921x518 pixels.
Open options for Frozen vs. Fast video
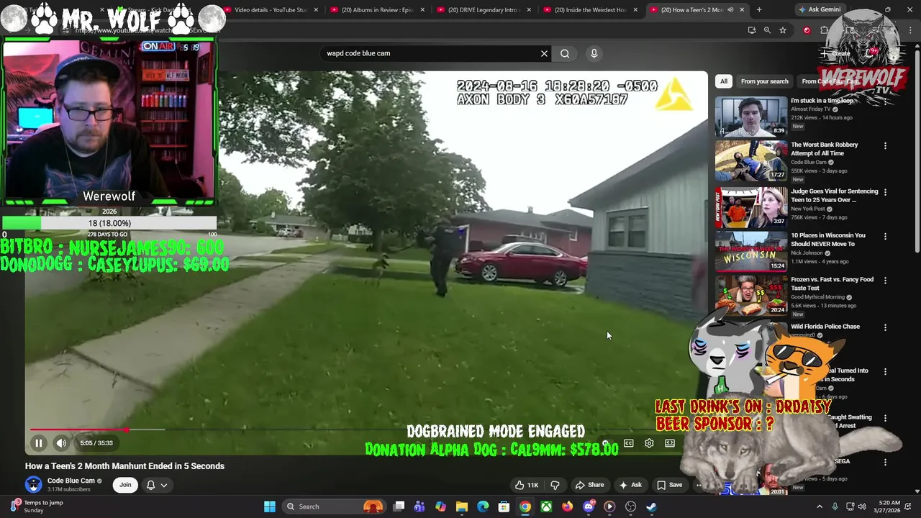pos(885,280)
